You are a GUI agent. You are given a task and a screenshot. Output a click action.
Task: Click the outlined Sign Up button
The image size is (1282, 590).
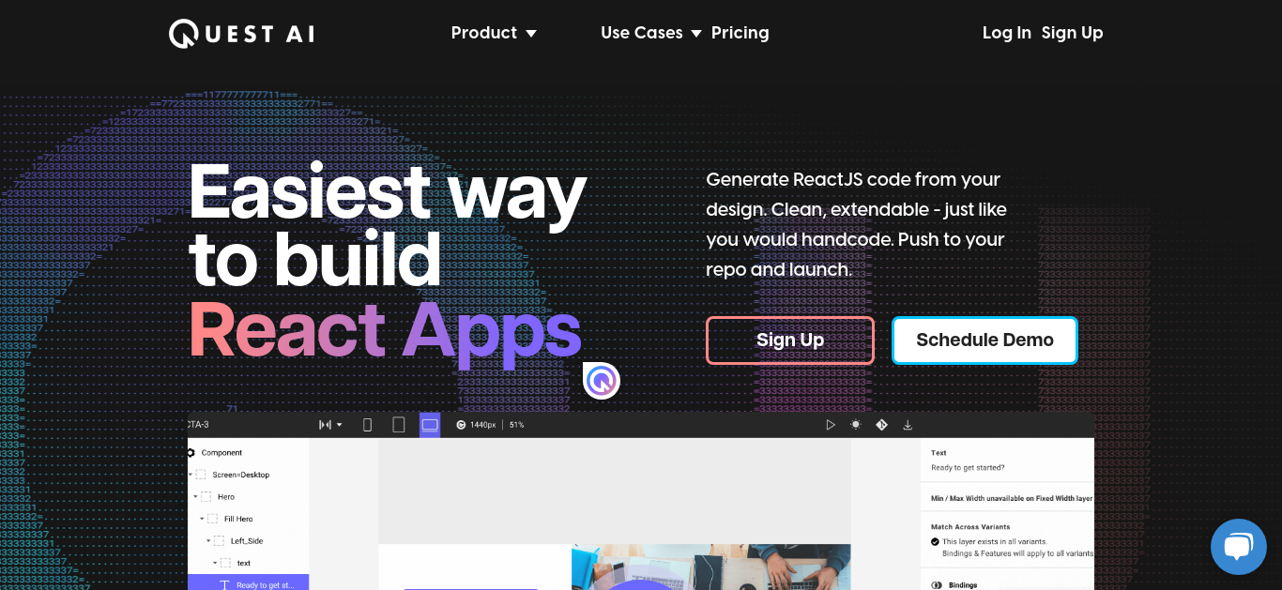point(790,340)
